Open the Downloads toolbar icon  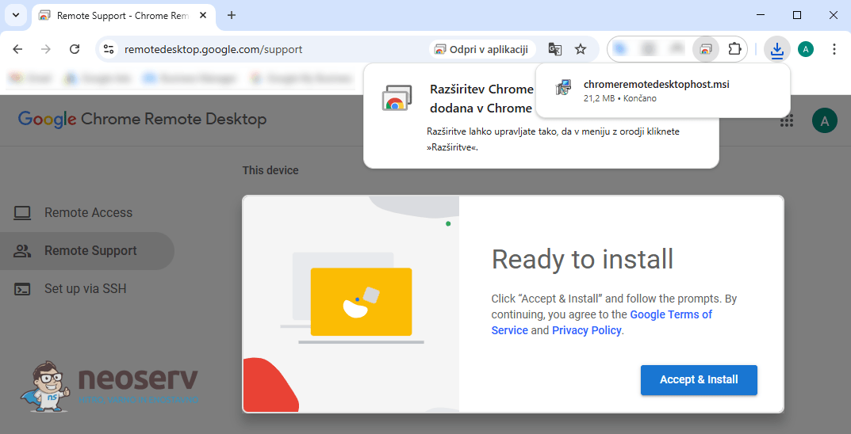tap(777, 50)
